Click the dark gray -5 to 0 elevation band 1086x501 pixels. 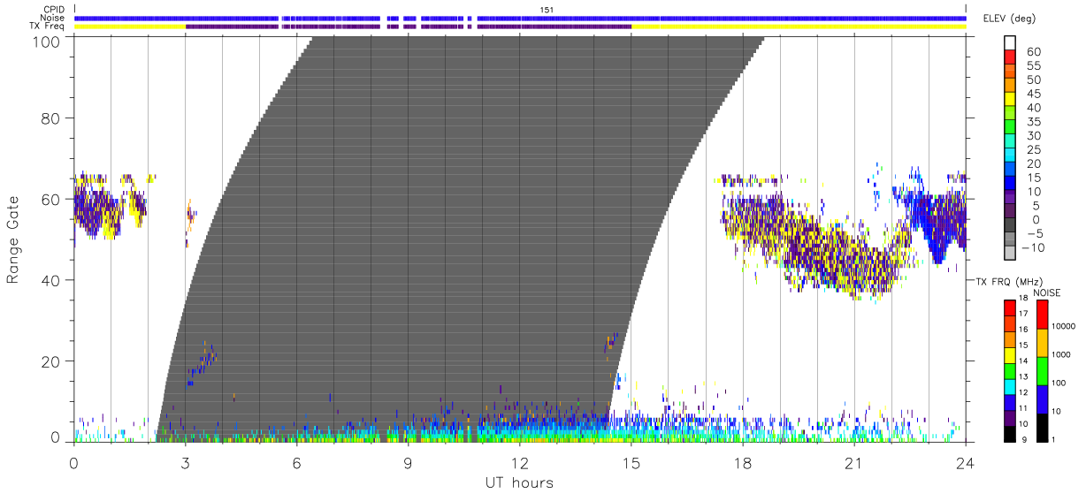tap(1010, 226)
